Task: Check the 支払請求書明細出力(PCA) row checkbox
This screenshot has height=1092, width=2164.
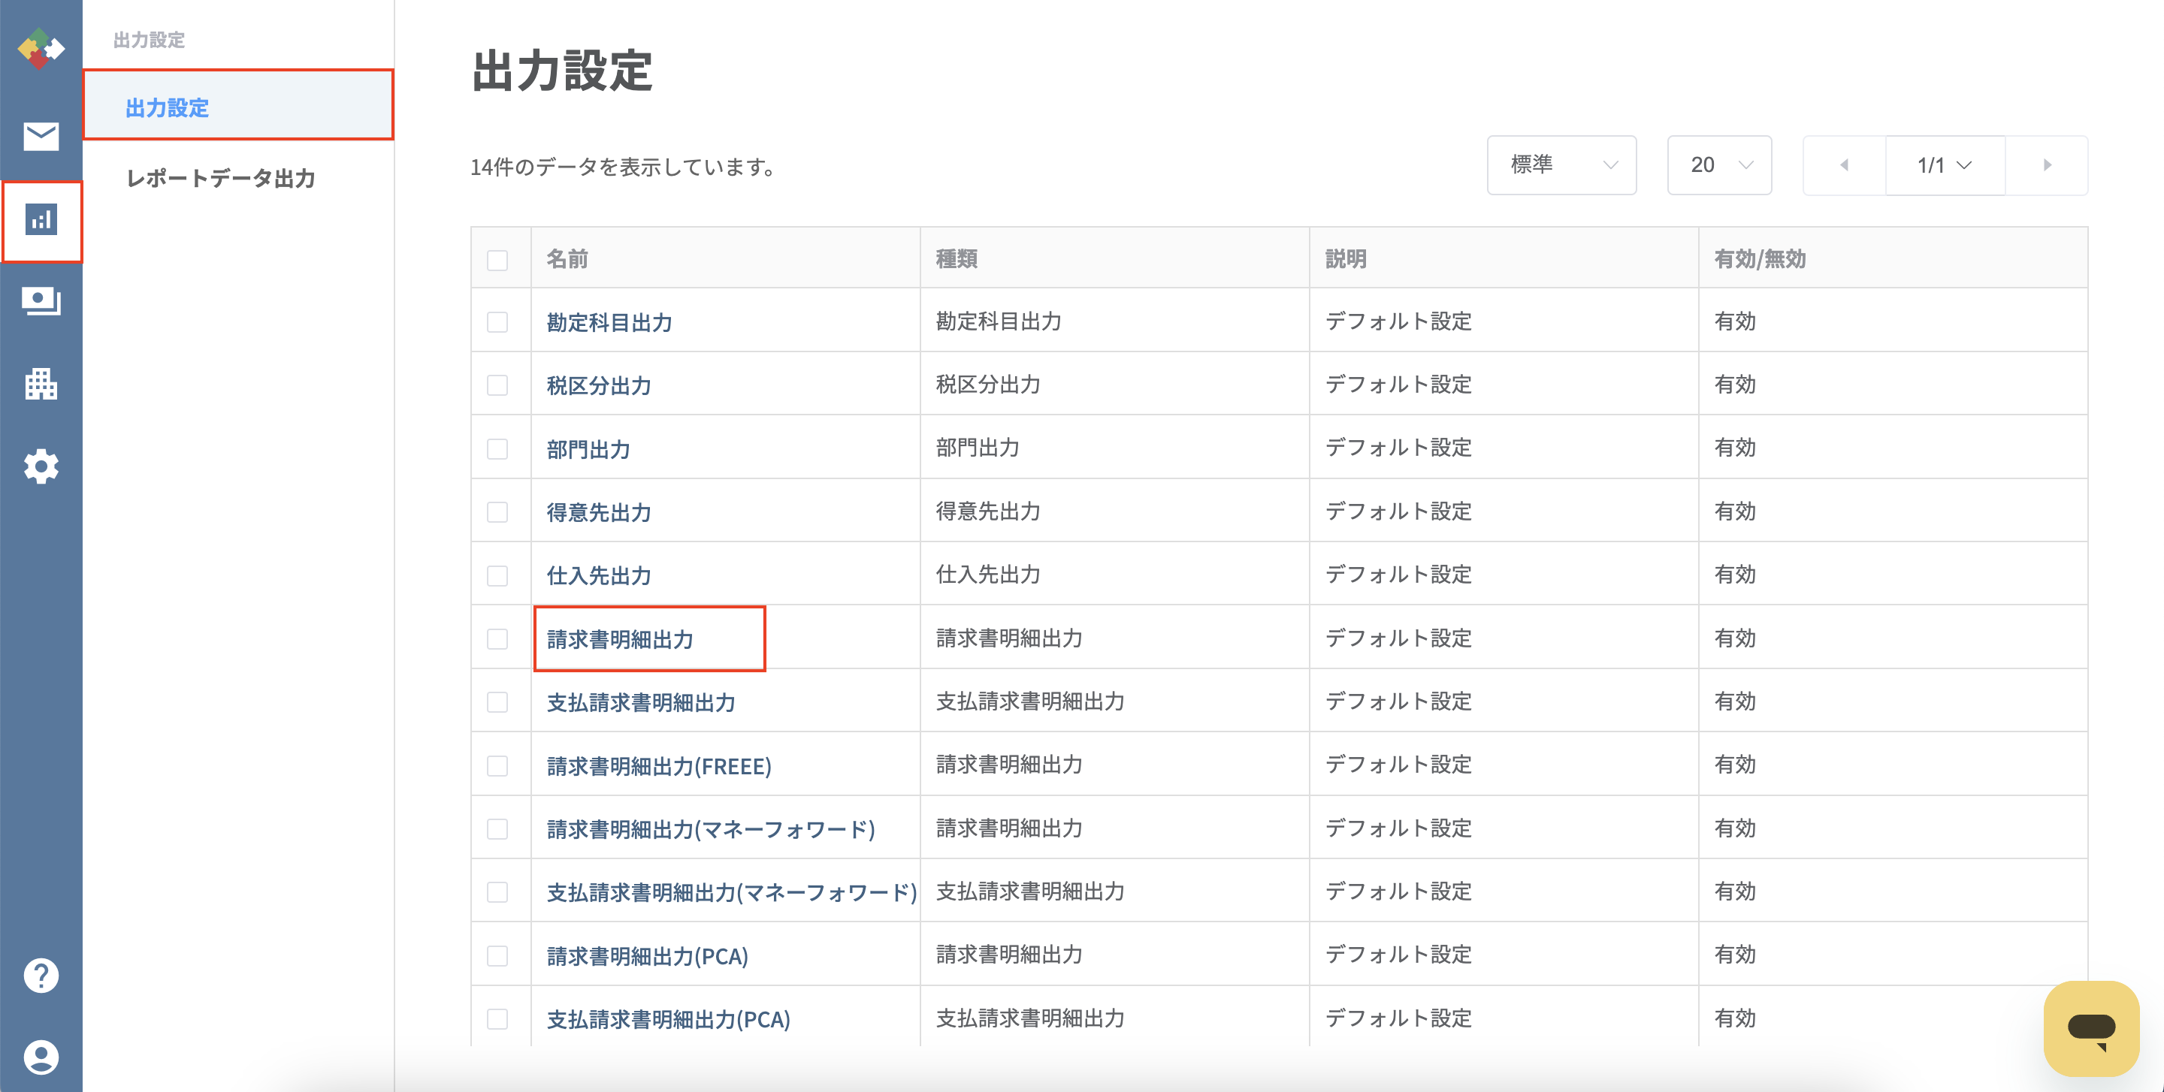Action: tap(497, 1019)
